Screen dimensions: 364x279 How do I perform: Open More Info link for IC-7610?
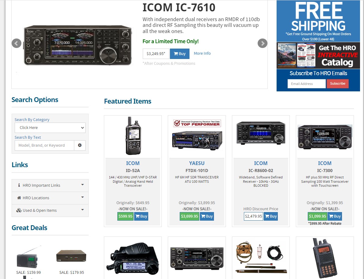click(202, 53)
